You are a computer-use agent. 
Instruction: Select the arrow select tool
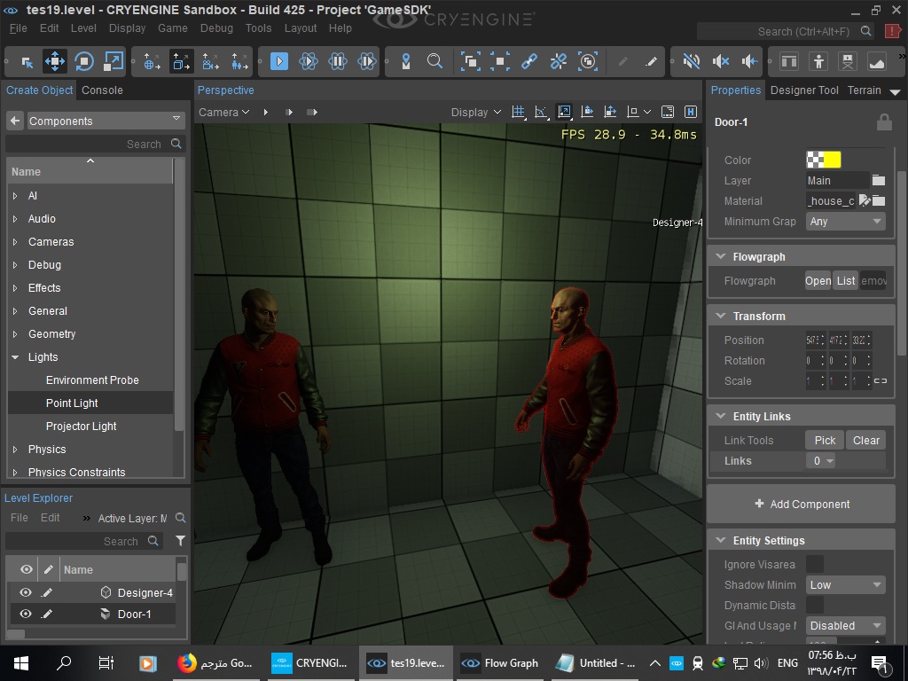point(27,62)
